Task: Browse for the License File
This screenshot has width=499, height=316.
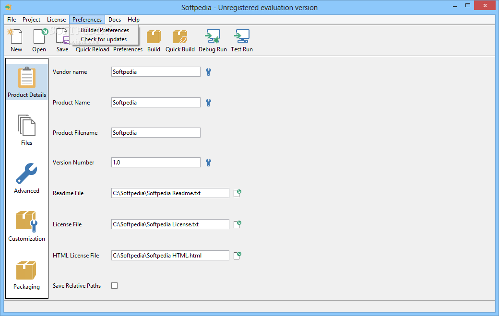Action: point(238,224)
